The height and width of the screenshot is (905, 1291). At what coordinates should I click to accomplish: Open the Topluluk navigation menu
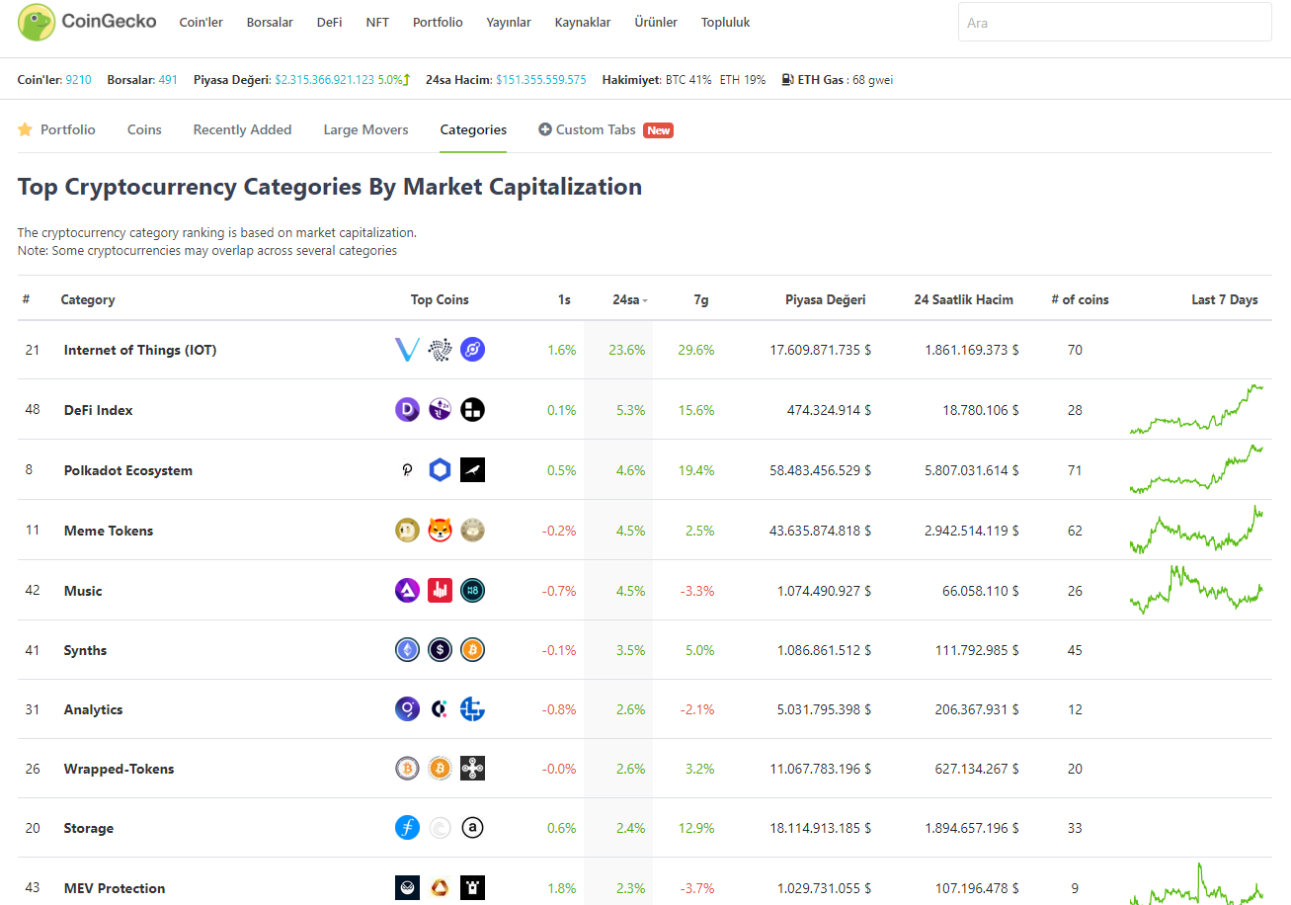[x=725, y=22]
